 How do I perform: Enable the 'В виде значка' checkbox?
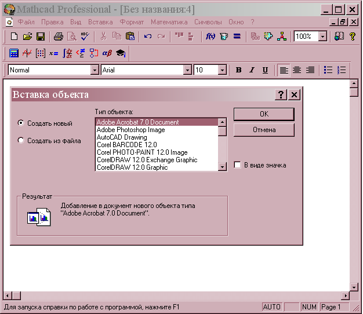tap(237, 165)
